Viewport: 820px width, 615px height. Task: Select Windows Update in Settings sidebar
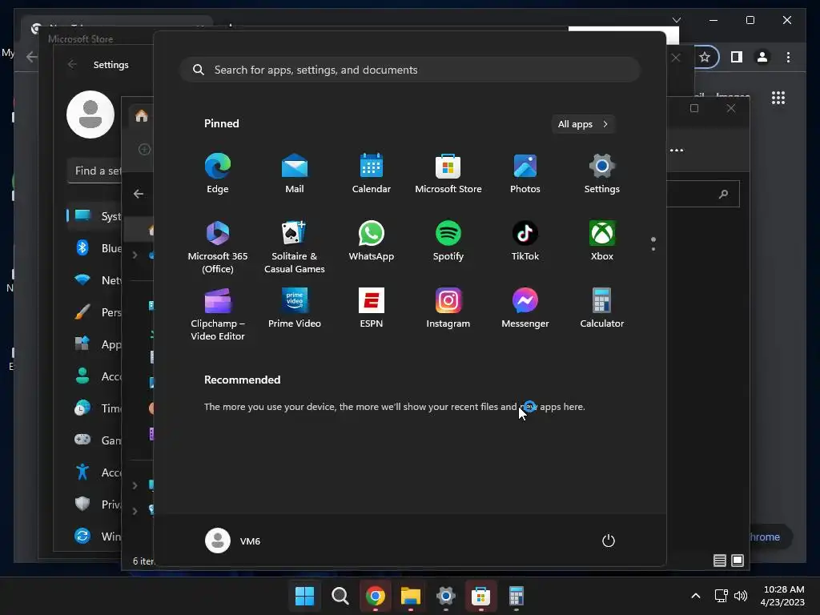94,536
